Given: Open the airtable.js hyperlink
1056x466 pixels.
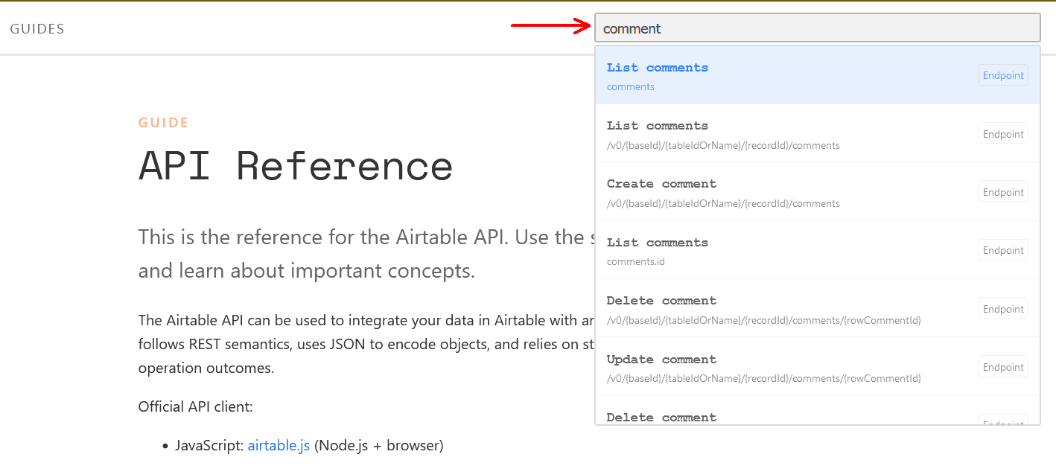Looking at the screenshot, I should 279,445.
